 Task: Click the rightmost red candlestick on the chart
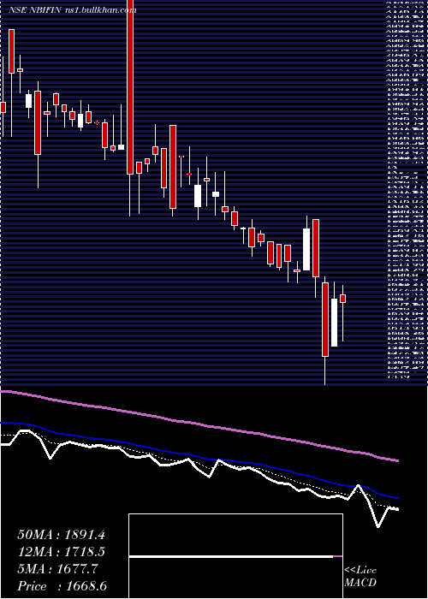342,299
